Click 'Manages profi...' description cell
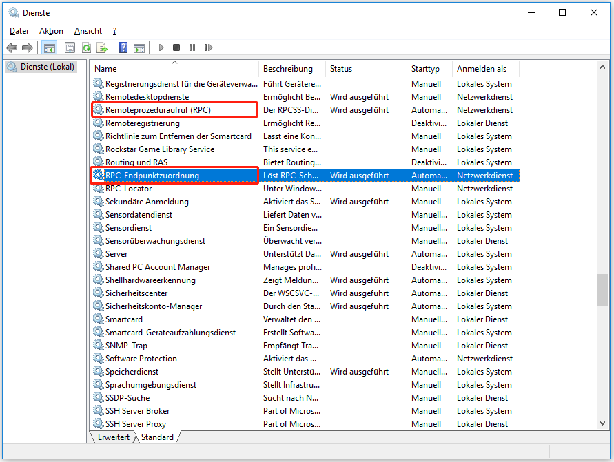Screen dimensions: 614x462 292,266
